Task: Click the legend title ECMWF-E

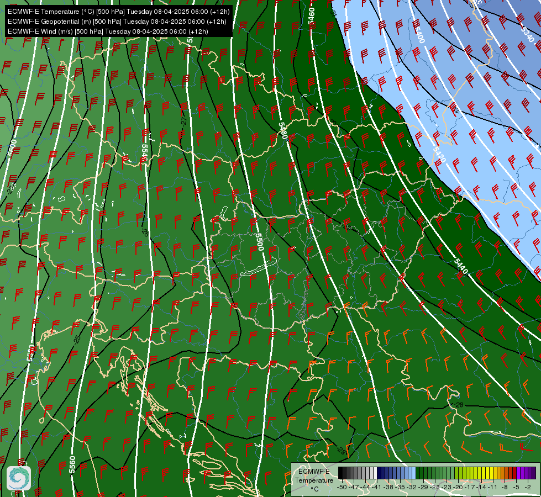Action: [314, 472]
